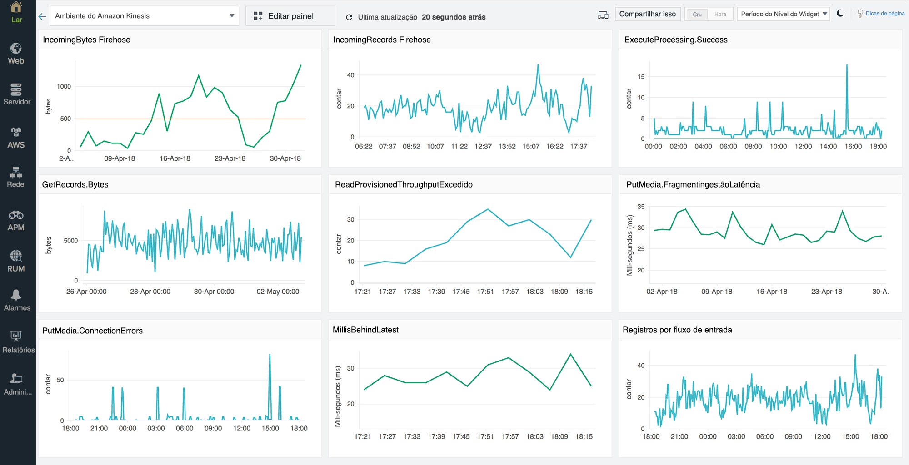Viewport: 909px width, 465px height.
Task: Expand the Período do Nível do Widget dropdown
Action: click(x=783, y=14)
